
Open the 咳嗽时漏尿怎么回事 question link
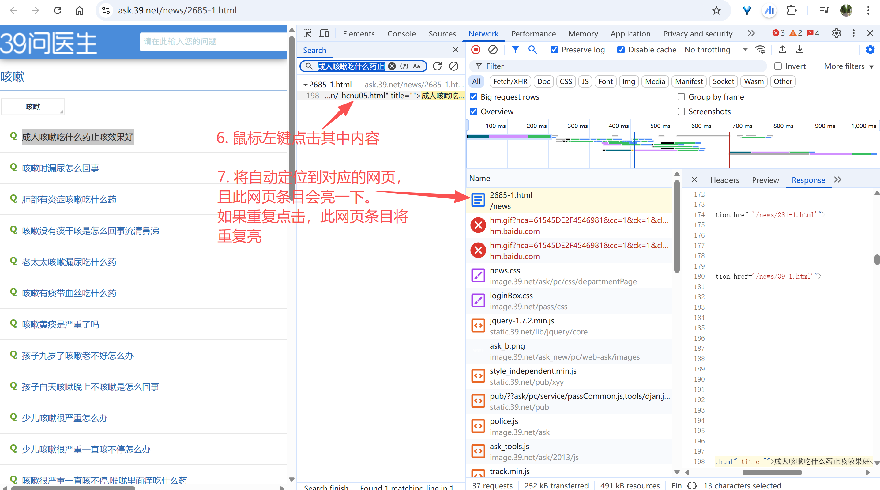click(x=60, y=168)
